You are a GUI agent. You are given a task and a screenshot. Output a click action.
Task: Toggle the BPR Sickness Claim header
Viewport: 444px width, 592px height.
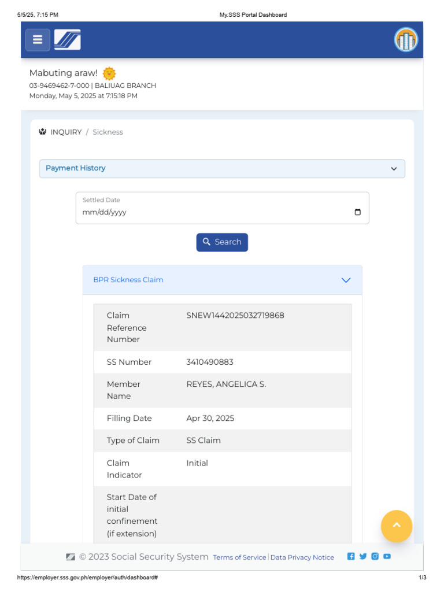[x=128, y=280]
